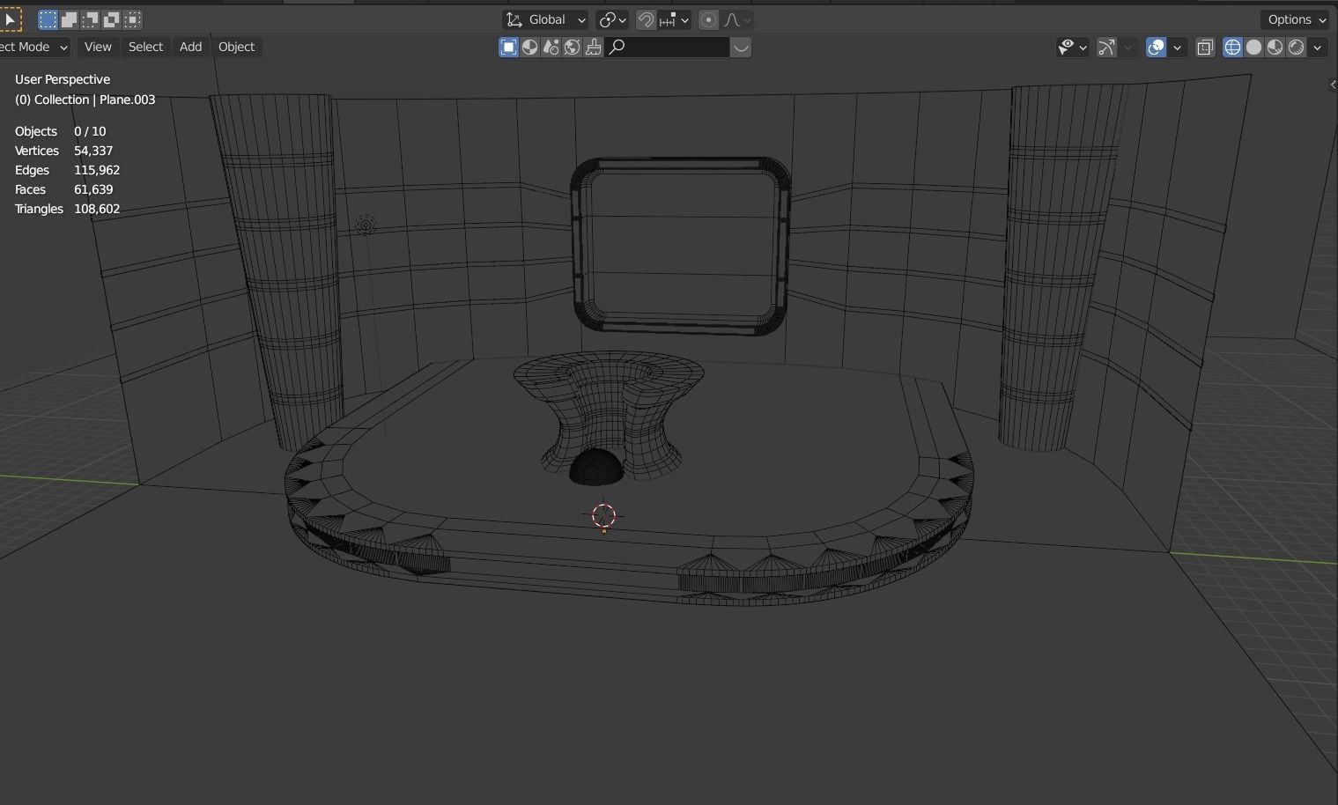Toggle proportional editing in the header
Viewport: 1338px width, 805px height.
[707, 19]
